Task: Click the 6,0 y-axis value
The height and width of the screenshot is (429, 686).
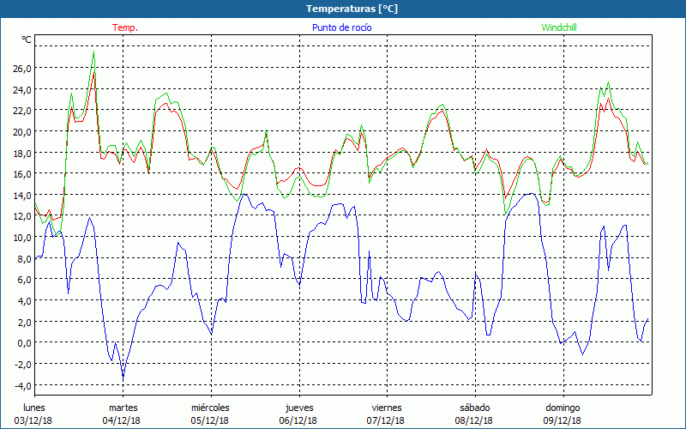Action: 23,280
